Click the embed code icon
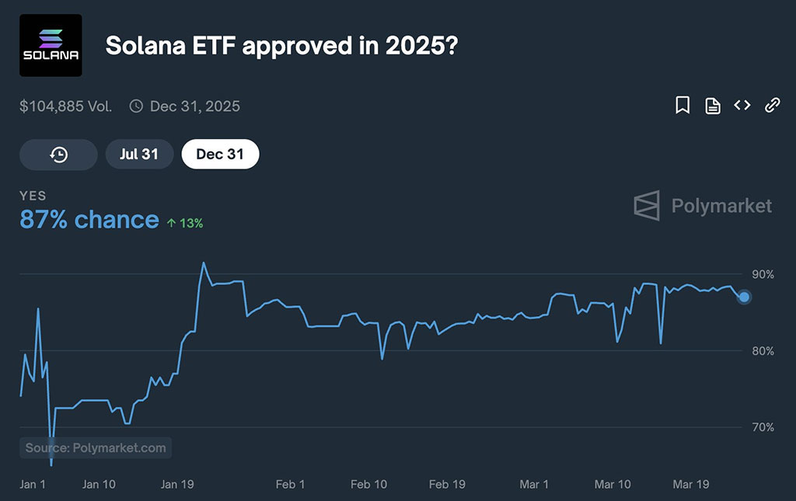The width and height of the screenshot is (796, 501). pos(742,106)
